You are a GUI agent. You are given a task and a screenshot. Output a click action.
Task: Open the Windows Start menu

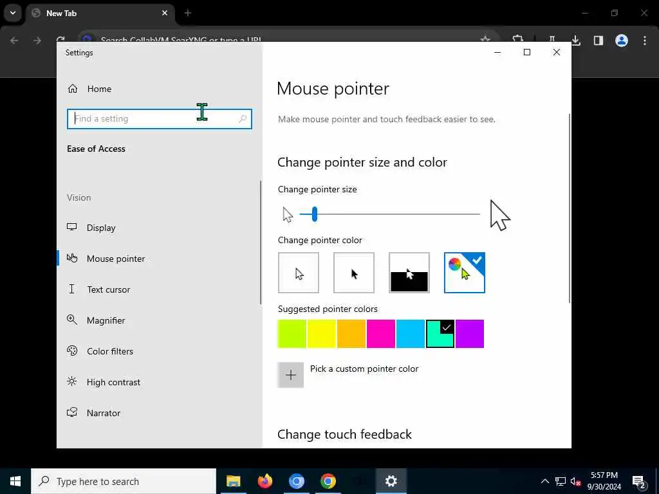pyautogui.click(x=15, y=481)
